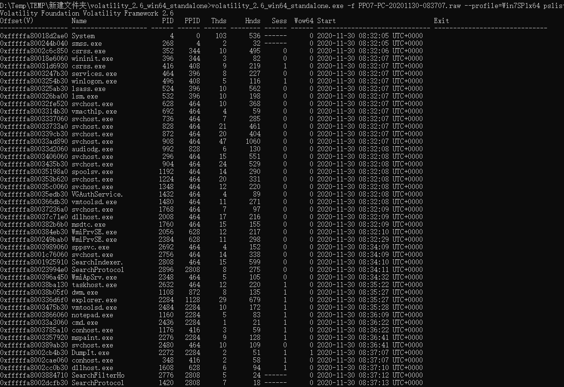Click the Wow64 column header
564x387 pixels.
[303, 21]
